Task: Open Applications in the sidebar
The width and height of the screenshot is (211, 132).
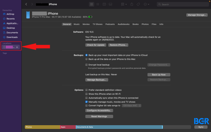Action: (x=10, y=23)
